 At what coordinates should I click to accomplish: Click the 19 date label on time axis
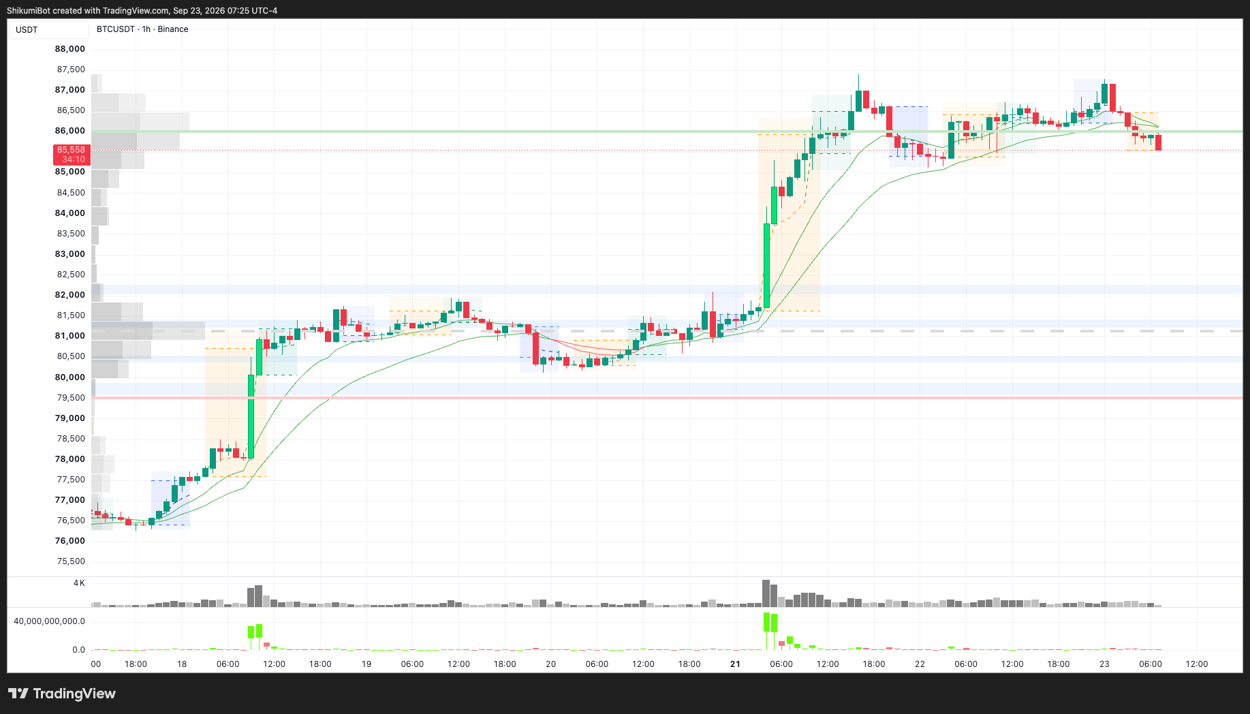366,664
